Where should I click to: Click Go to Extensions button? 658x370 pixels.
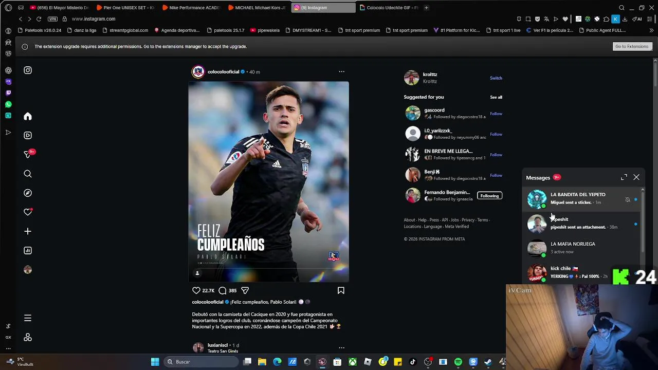pos(632,46)
